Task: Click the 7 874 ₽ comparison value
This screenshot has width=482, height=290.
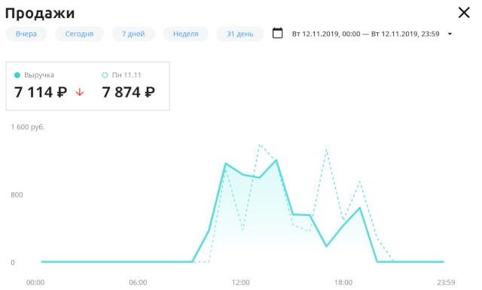Action: tap(129, 92)
